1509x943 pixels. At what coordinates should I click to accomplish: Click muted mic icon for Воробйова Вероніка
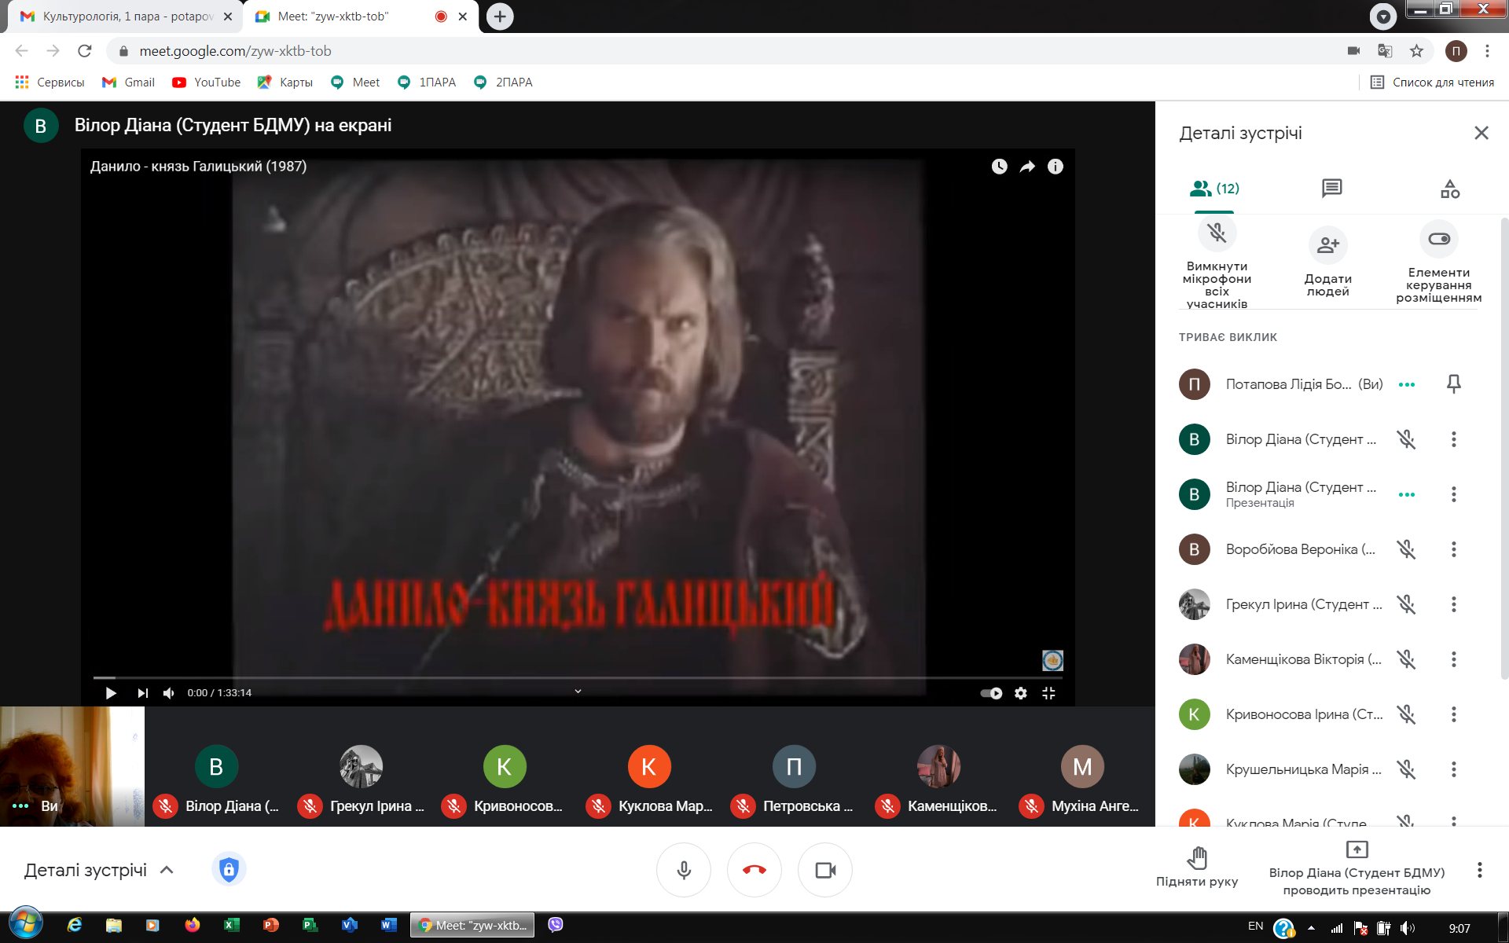[1406, 549]
